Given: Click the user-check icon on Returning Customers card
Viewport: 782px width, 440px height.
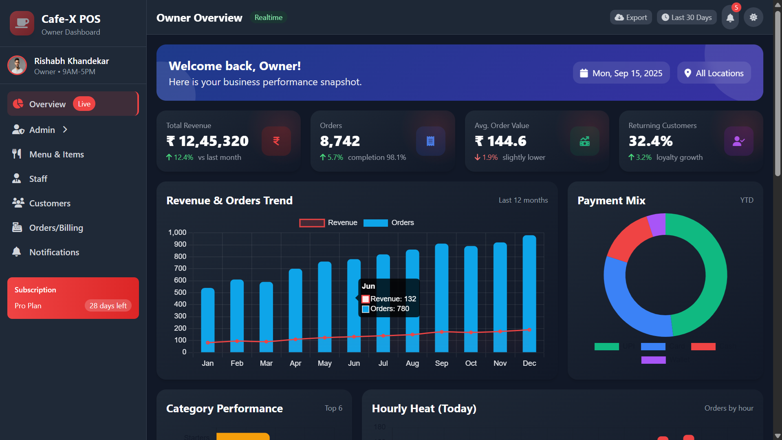Looking at the screenshot, I should 738,141.
